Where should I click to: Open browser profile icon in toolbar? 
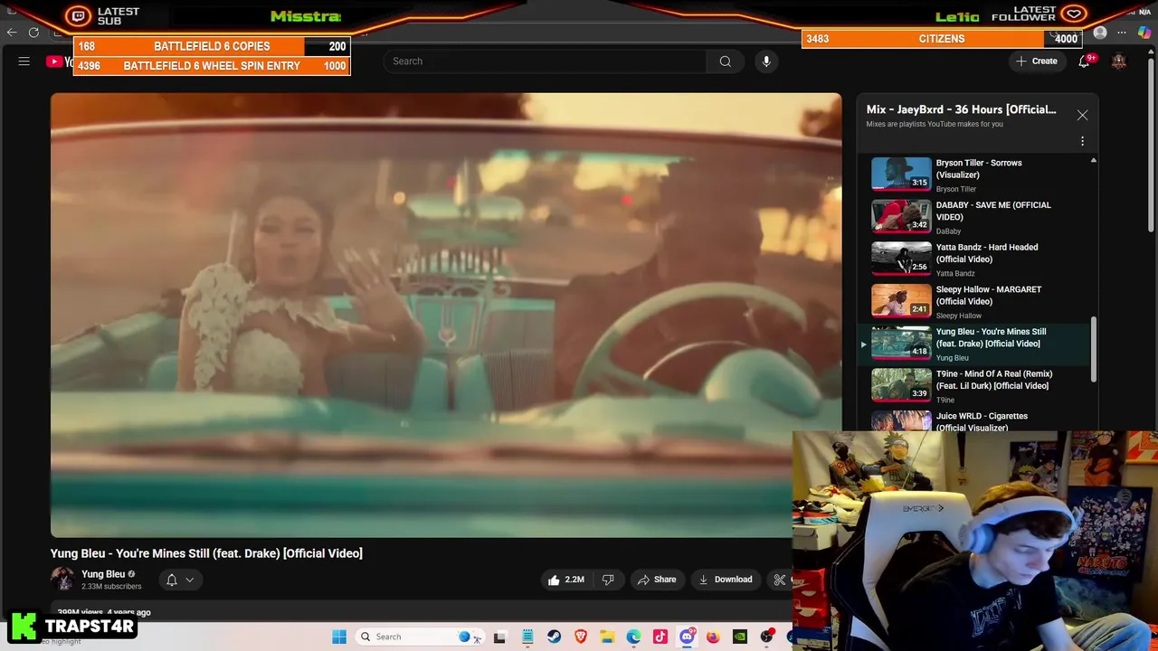click(x=1100, y=33)
